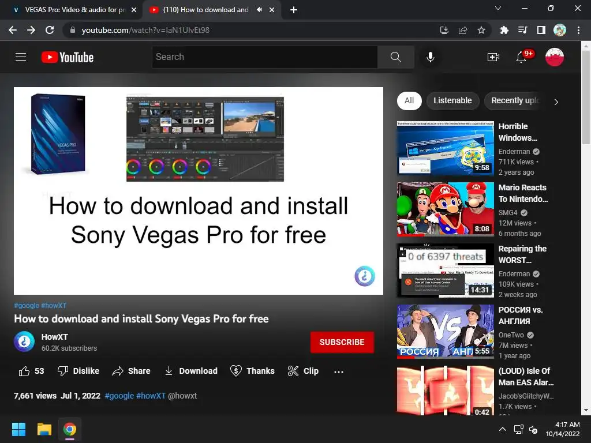Open the YouTube account avatar menu
Viewport: 591px width, 443px height.
coord(555,57)
